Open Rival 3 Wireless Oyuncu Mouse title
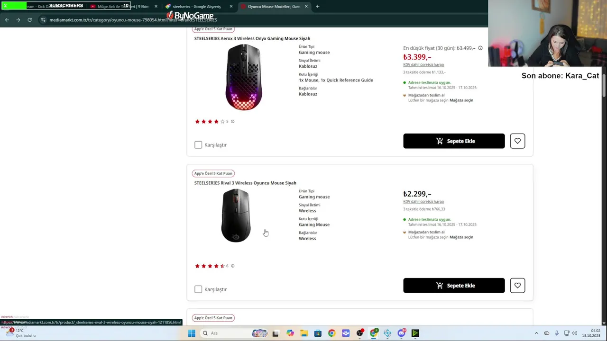The image size is (607, 341). pos(245,183)
